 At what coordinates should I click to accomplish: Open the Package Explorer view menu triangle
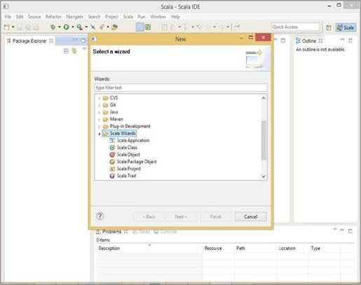(x=84, y=49)
